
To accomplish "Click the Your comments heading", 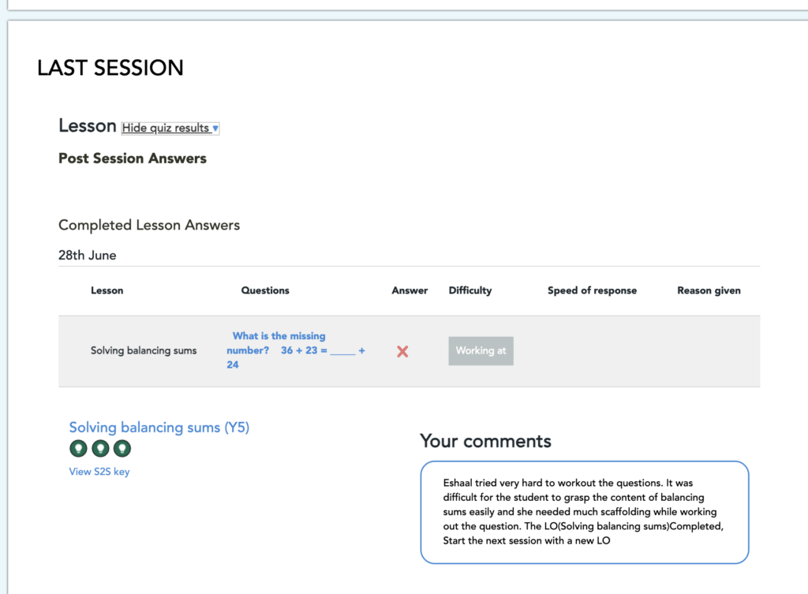I will coord(485,441).
